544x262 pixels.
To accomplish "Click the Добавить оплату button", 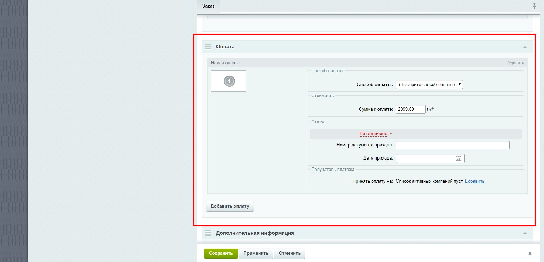I will pos(230,206).
